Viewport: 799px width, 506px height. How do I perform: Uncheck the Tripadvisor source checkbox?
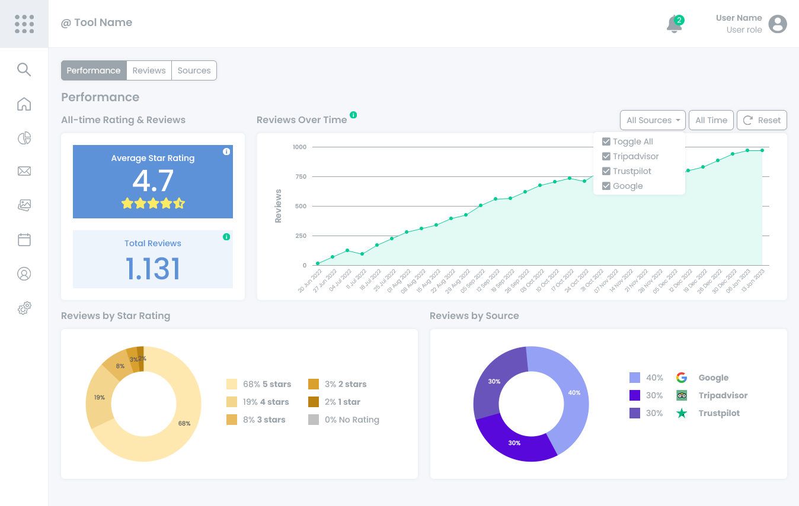tap(606, 156)
